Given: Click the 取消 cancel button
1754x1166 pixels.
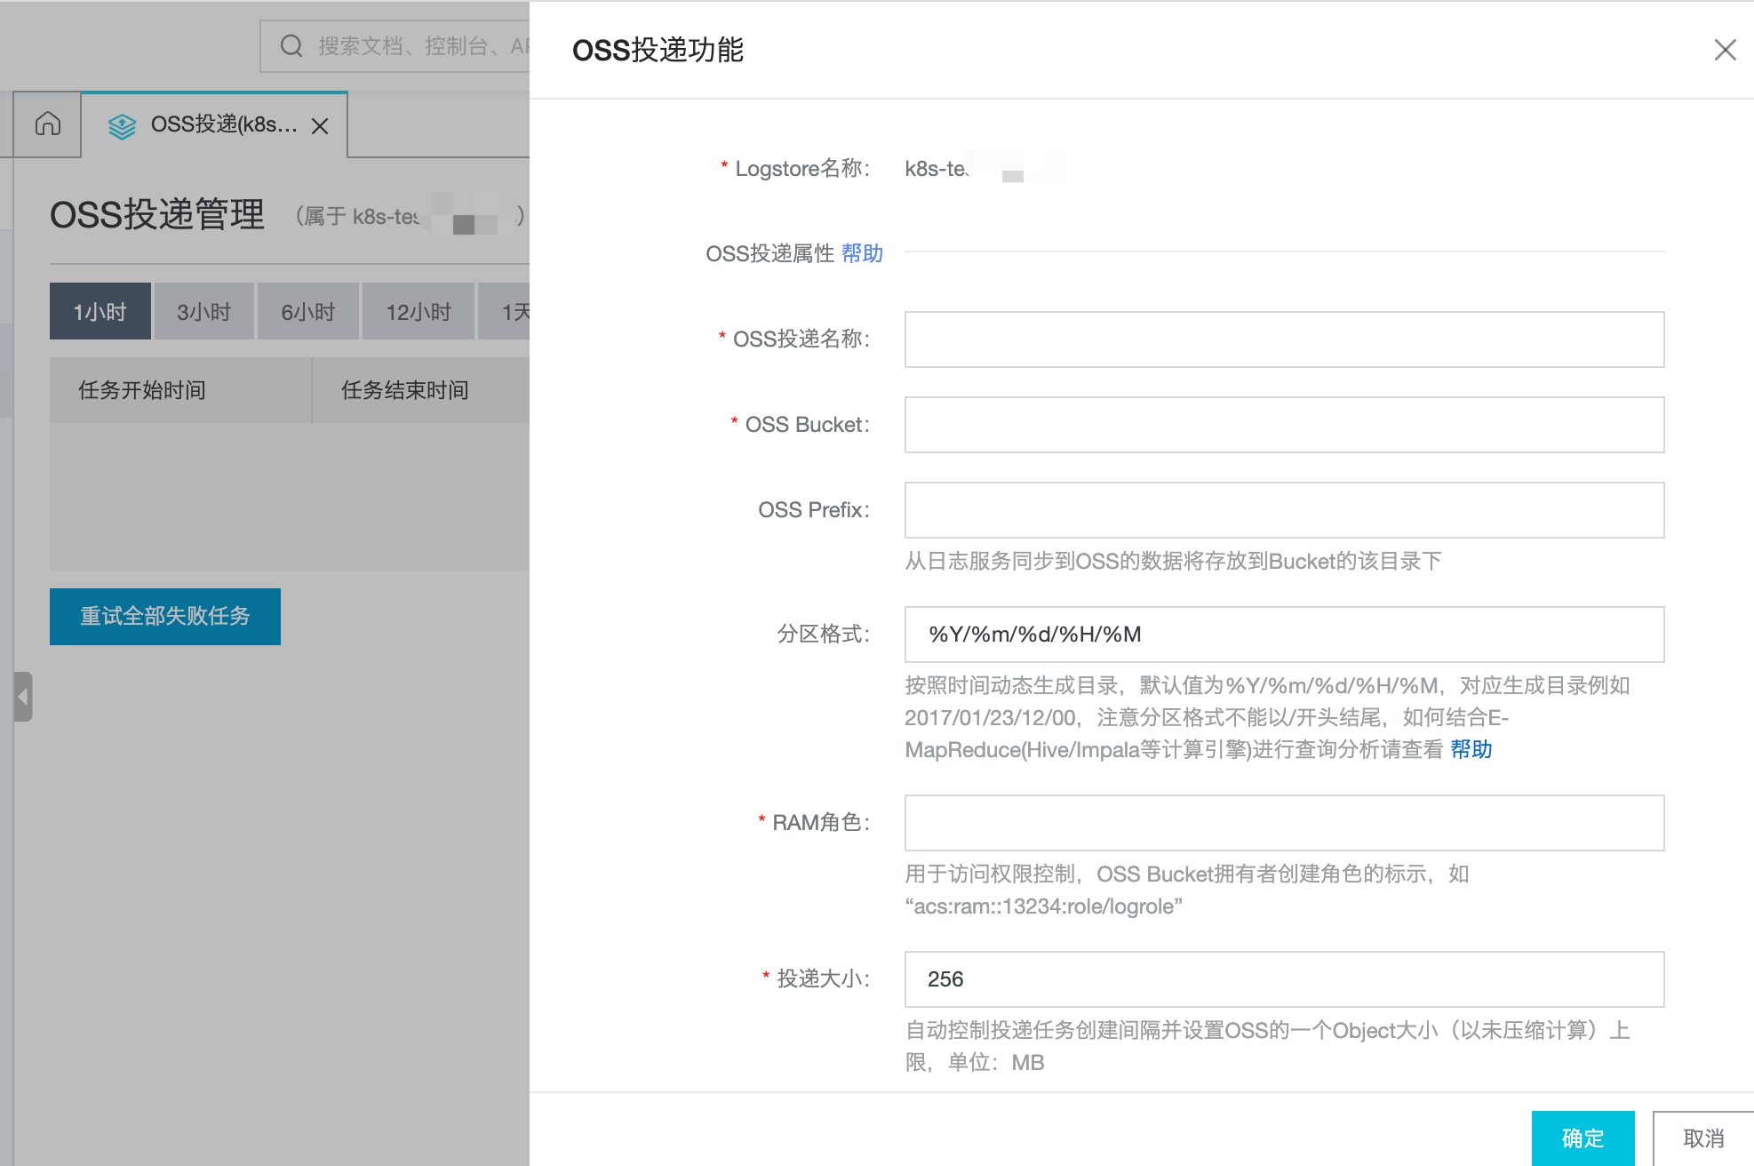Looking at the screenshot, I should pyautogui.click(x=1703, y=1138).
